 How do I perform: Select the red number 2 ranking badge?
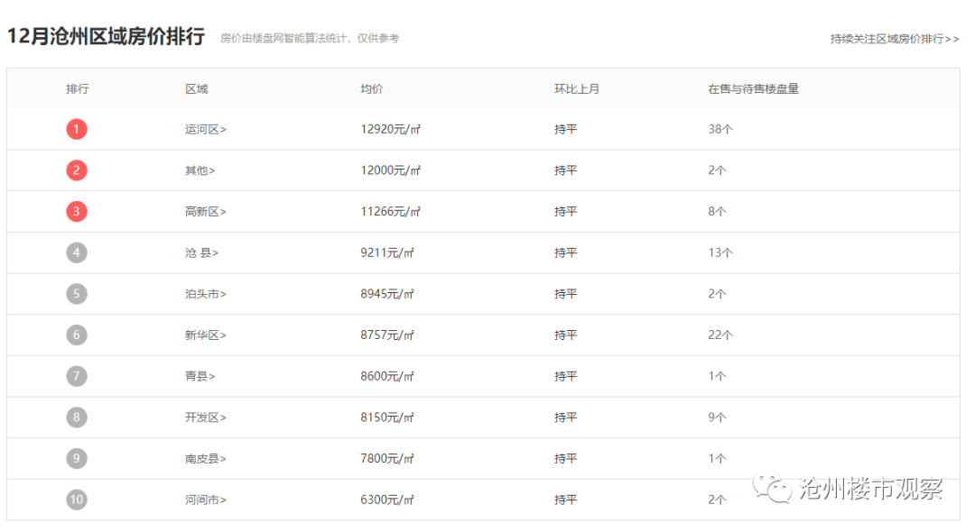[77, 170]
